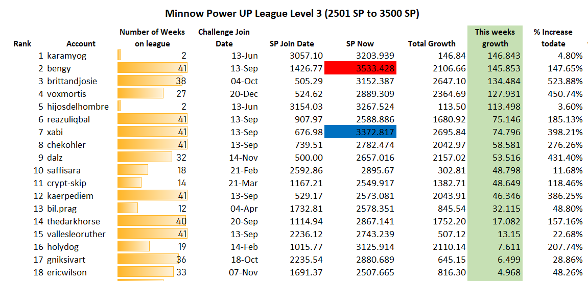Select weekly growth value 13.15
The width and height of the screenshot is (588, 281).
point(509,234)
